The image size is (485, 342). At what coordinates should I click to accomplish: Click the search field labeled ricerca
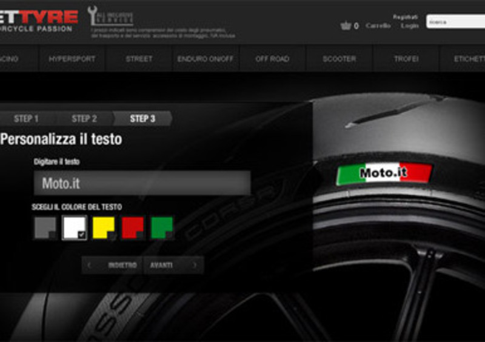455,22
